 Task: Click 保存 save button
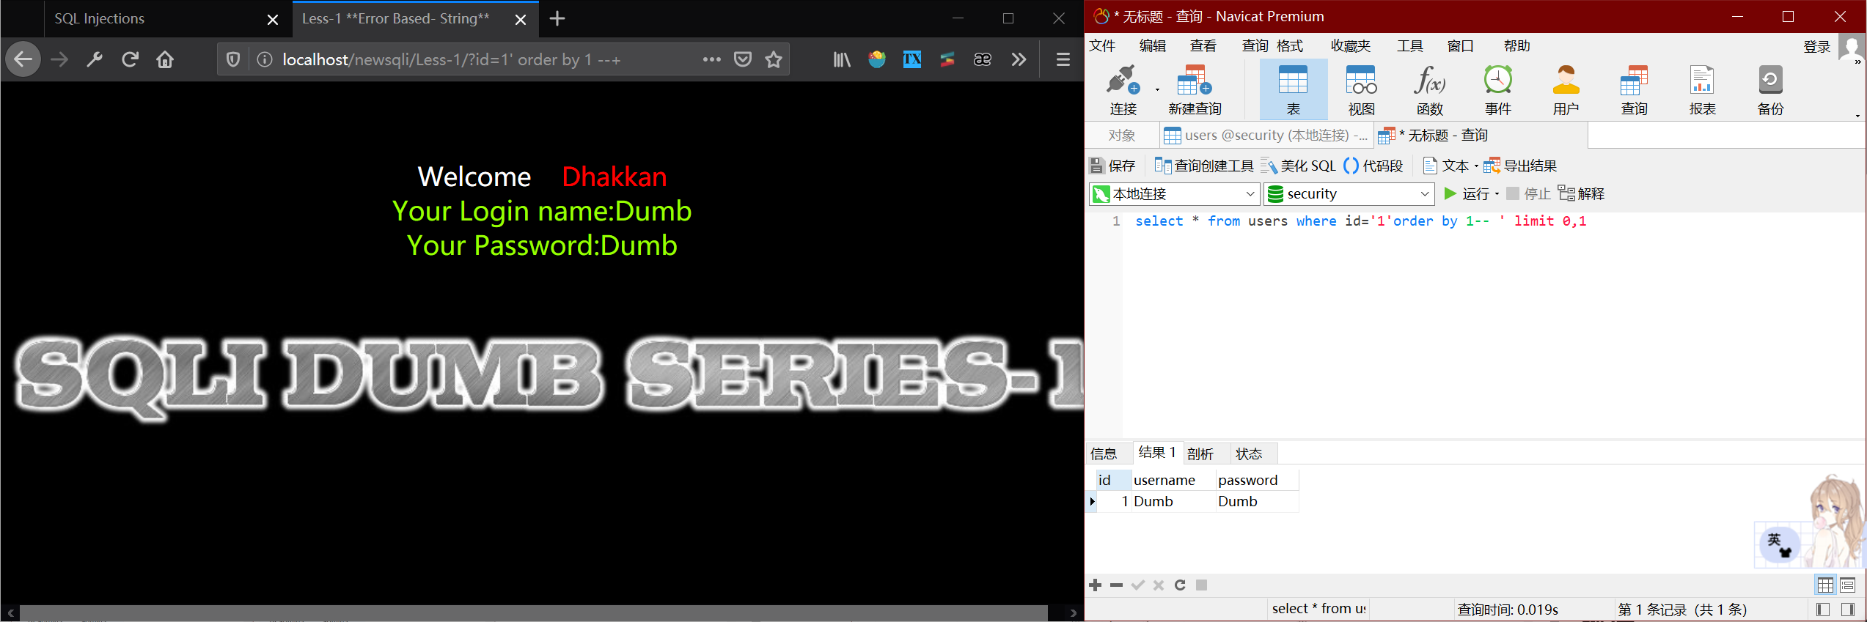(x=1112, y=166)
